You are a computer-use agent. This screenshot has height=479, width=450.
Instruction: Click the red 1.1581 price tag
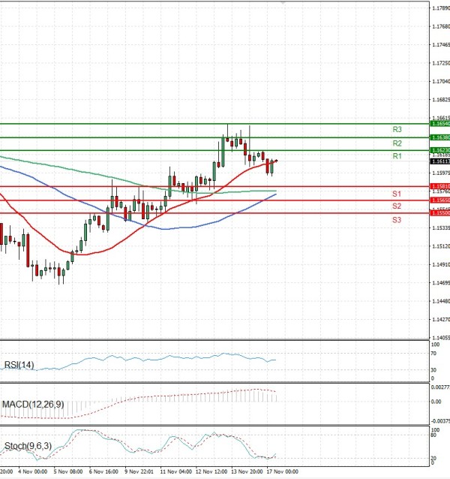[x=439, y=186]
